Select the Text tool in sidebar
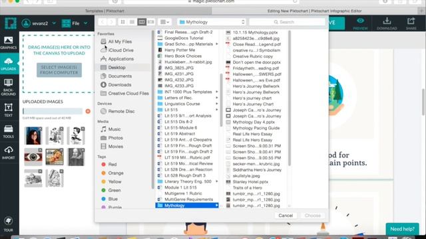 [x=9, y=110]
